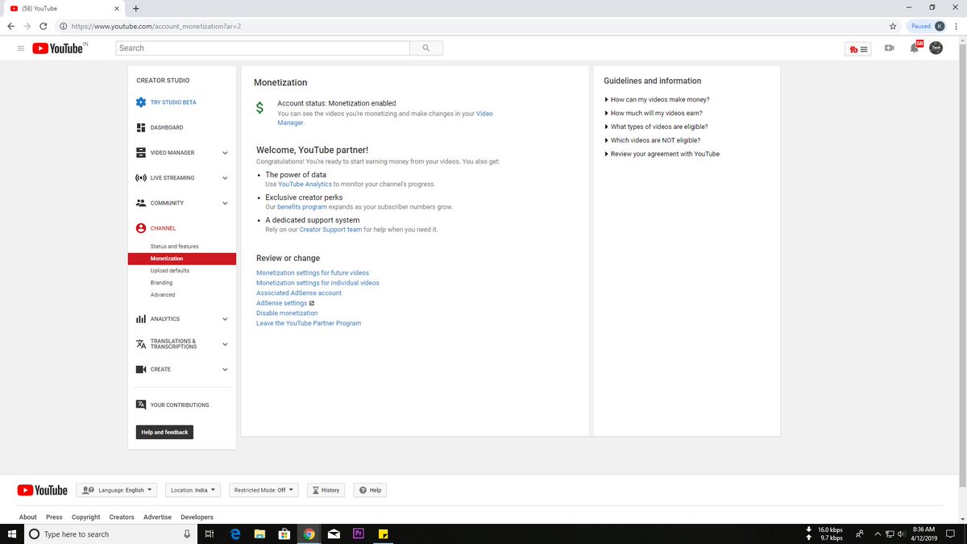Screen dimensions: 967x544
Task: Reload the page in Chrome
Action: tap(43, 26)
